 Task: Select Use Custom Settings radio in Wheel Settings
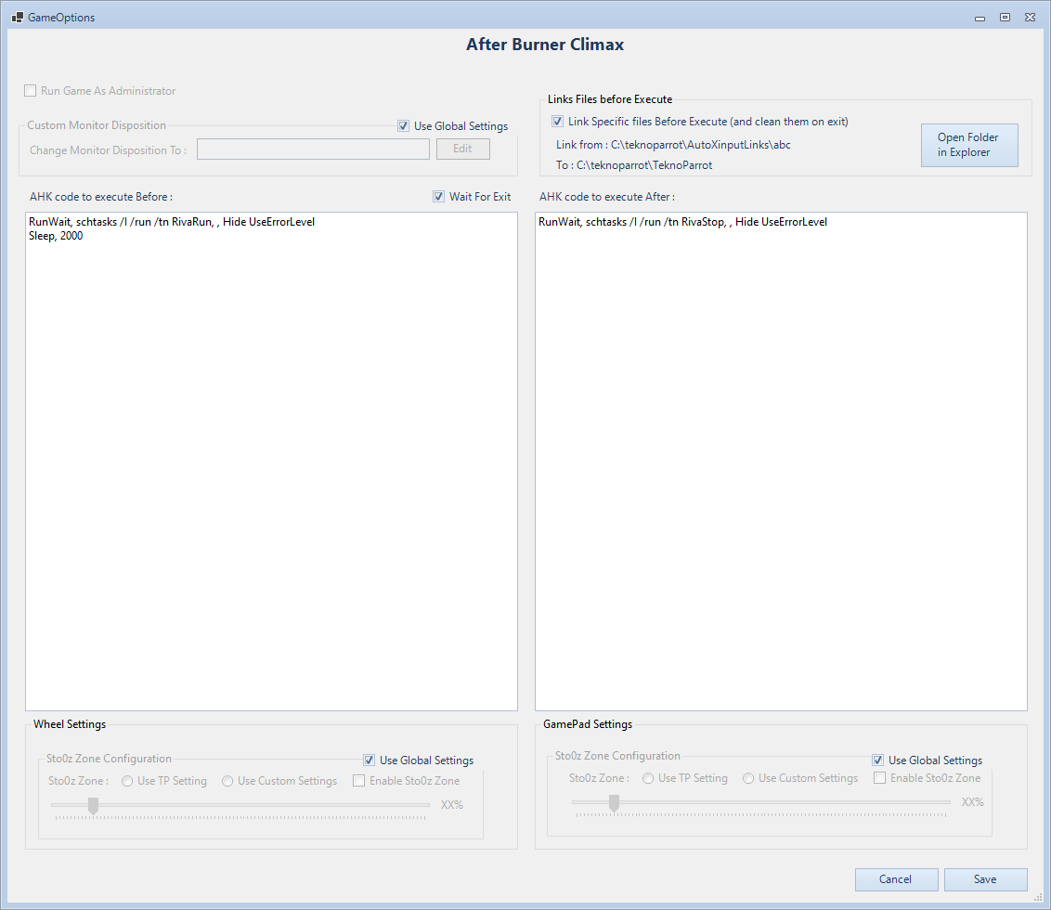coord(227,781)
